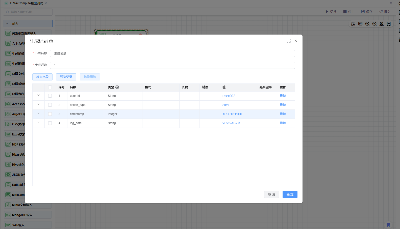The height and width of the screenshot is (229, 400).
Task: Click the 确定 confirm button
Action: pyautogui.click(x=290, y=194)
